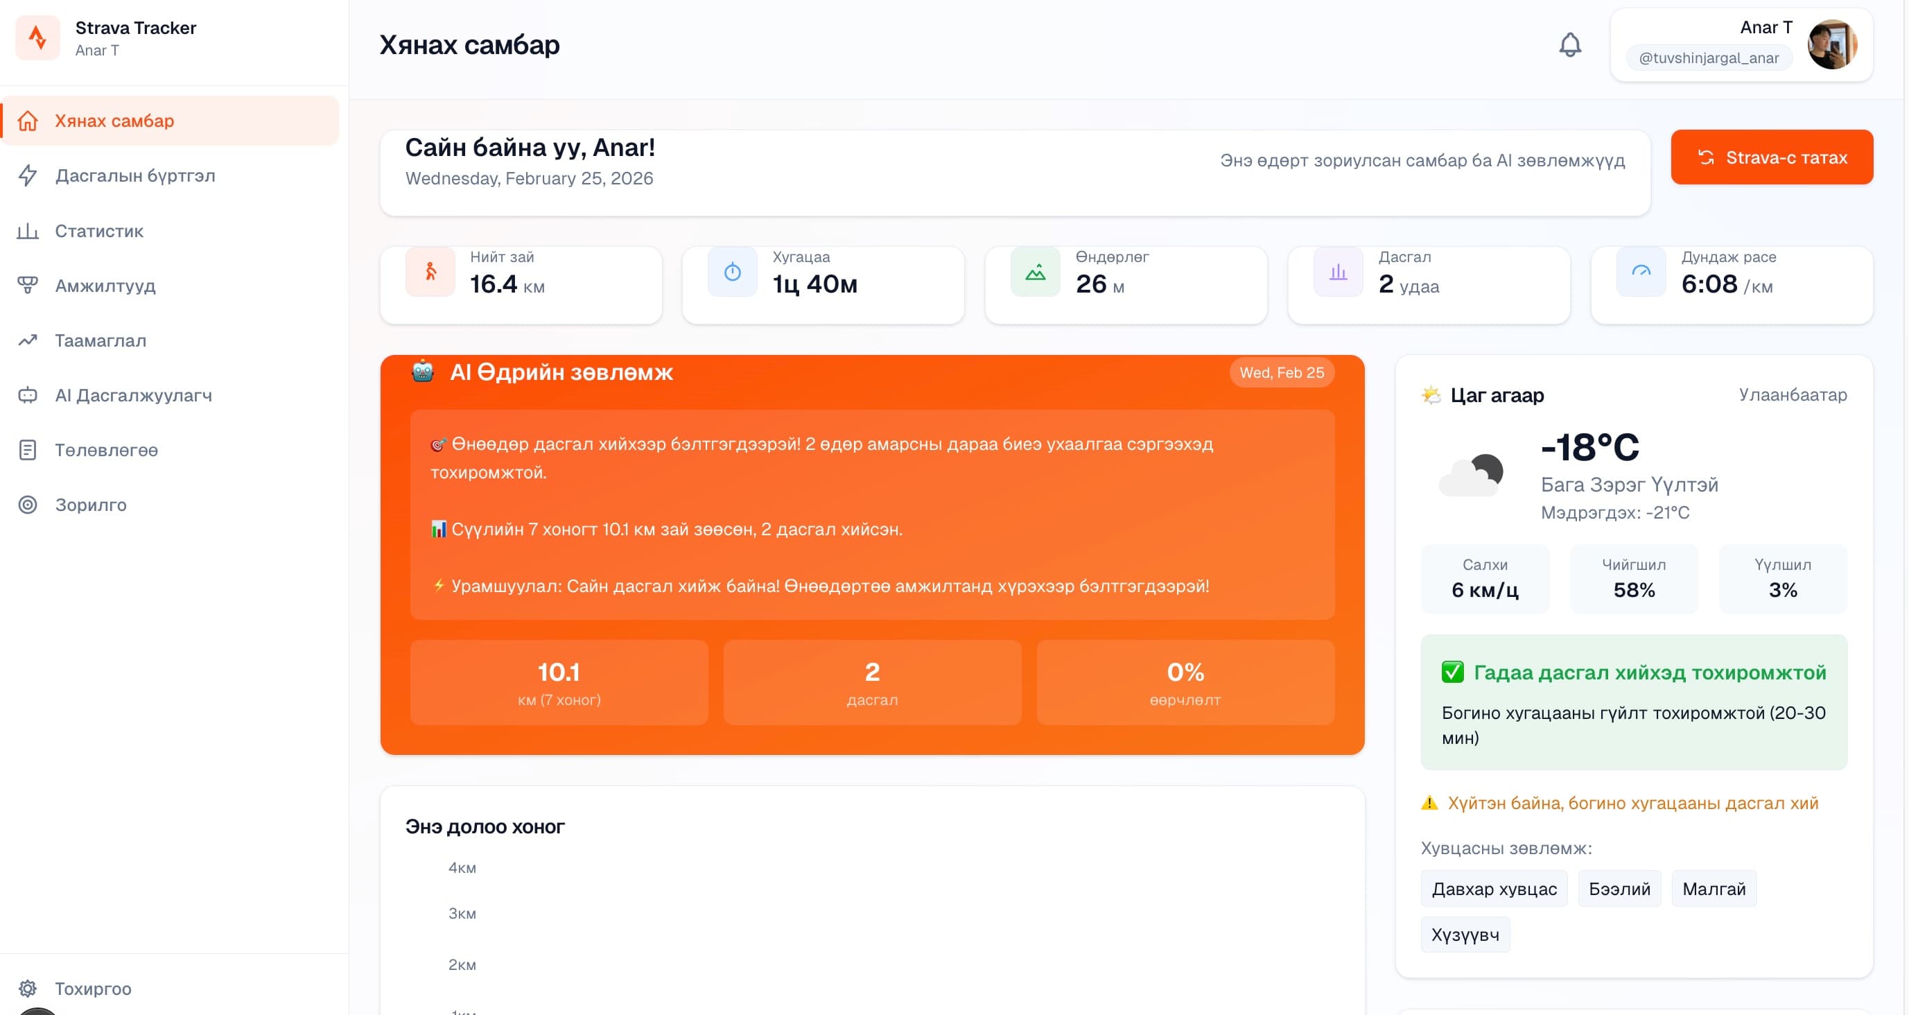
Task: Open the Тохиргоо settings gear
Action: tap(28, 989)
